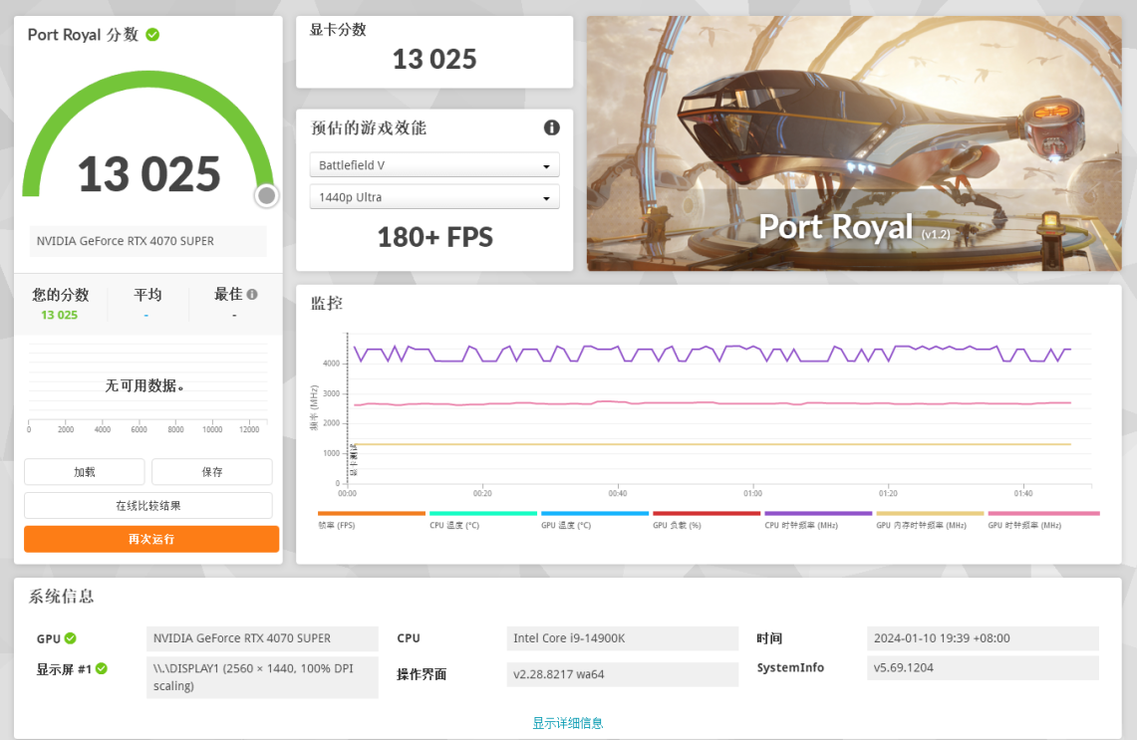
Task: Click the 无可用数据。 message
Action: point(145,385)
